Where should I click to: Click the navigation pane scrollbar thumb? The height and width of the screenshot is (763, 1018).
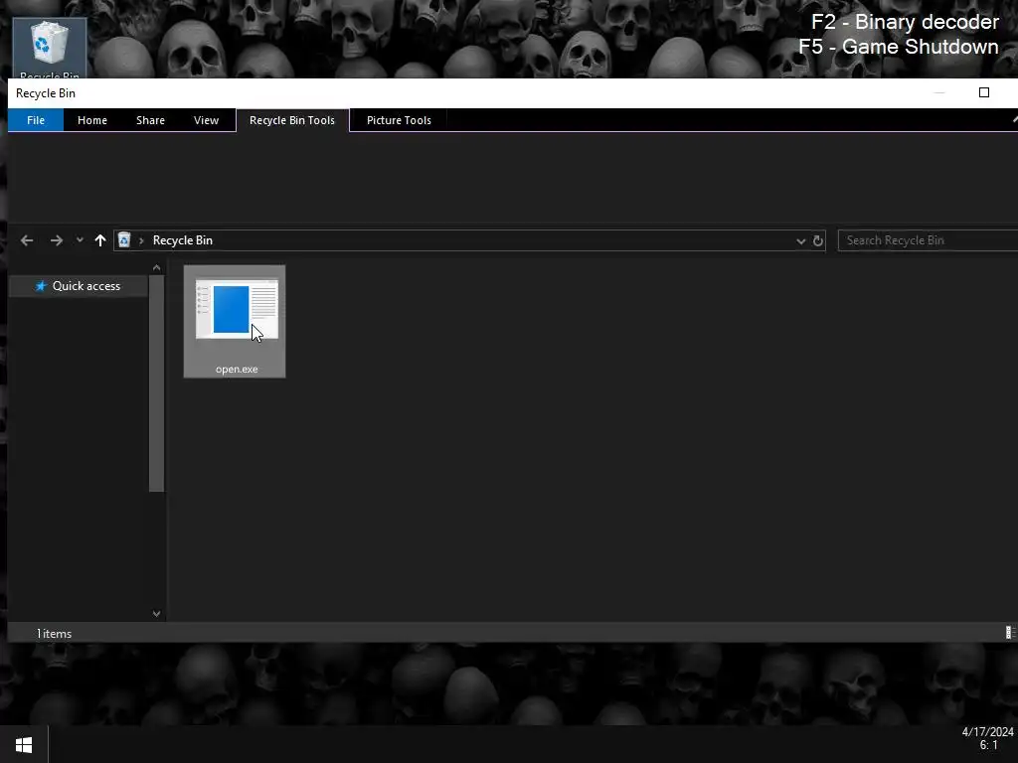pos(156,383)
